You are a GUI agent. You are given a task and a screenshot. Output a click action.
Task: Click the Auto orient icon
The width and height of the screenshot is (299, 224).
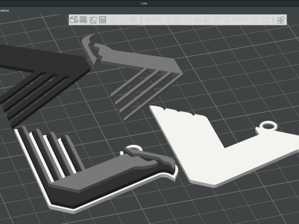tap(93, 20)
